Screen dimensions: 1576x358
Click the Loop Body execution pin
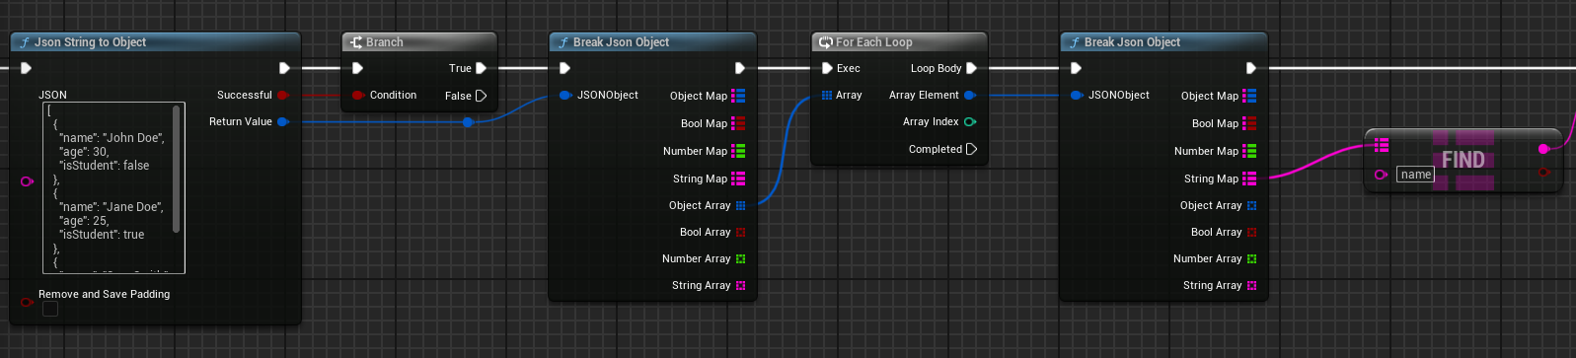971,68
